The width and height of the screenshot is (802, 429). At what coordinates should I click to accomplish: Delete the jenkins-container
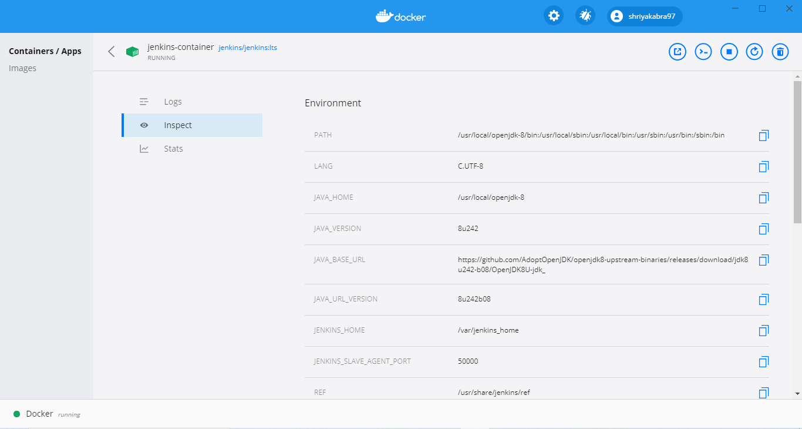point(780,52)
